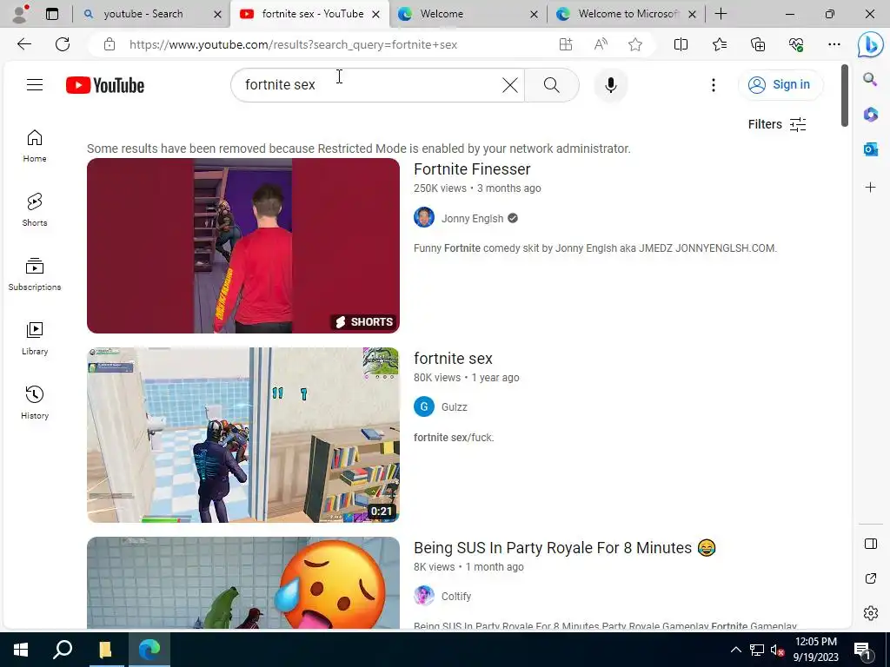Image resolution: width=890 pixels, height=667 pixels.
Task: Open the profile icon in title bar
Action: click(x=21, y=14)
